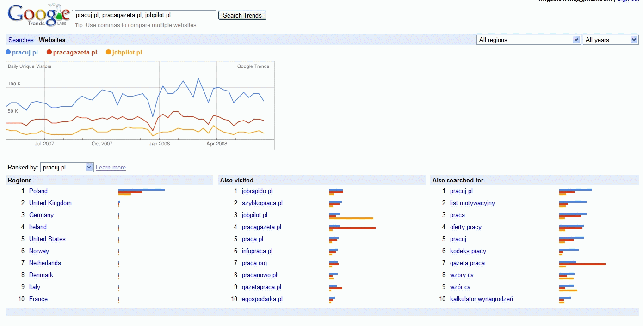The width and height of the screenshot is (643, 326).
Task: Click the Sign out link
Action: 628,1
